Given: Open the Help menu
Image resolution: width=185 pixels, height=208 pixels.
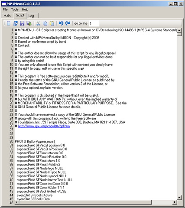Looking at the screenshot, I should point(25,10).
